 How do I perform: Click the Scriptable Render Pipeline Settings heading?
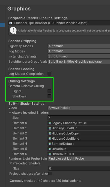pos(38,18)
